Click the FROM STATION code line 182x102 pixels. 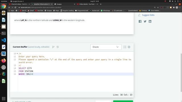tap(26, 71)
